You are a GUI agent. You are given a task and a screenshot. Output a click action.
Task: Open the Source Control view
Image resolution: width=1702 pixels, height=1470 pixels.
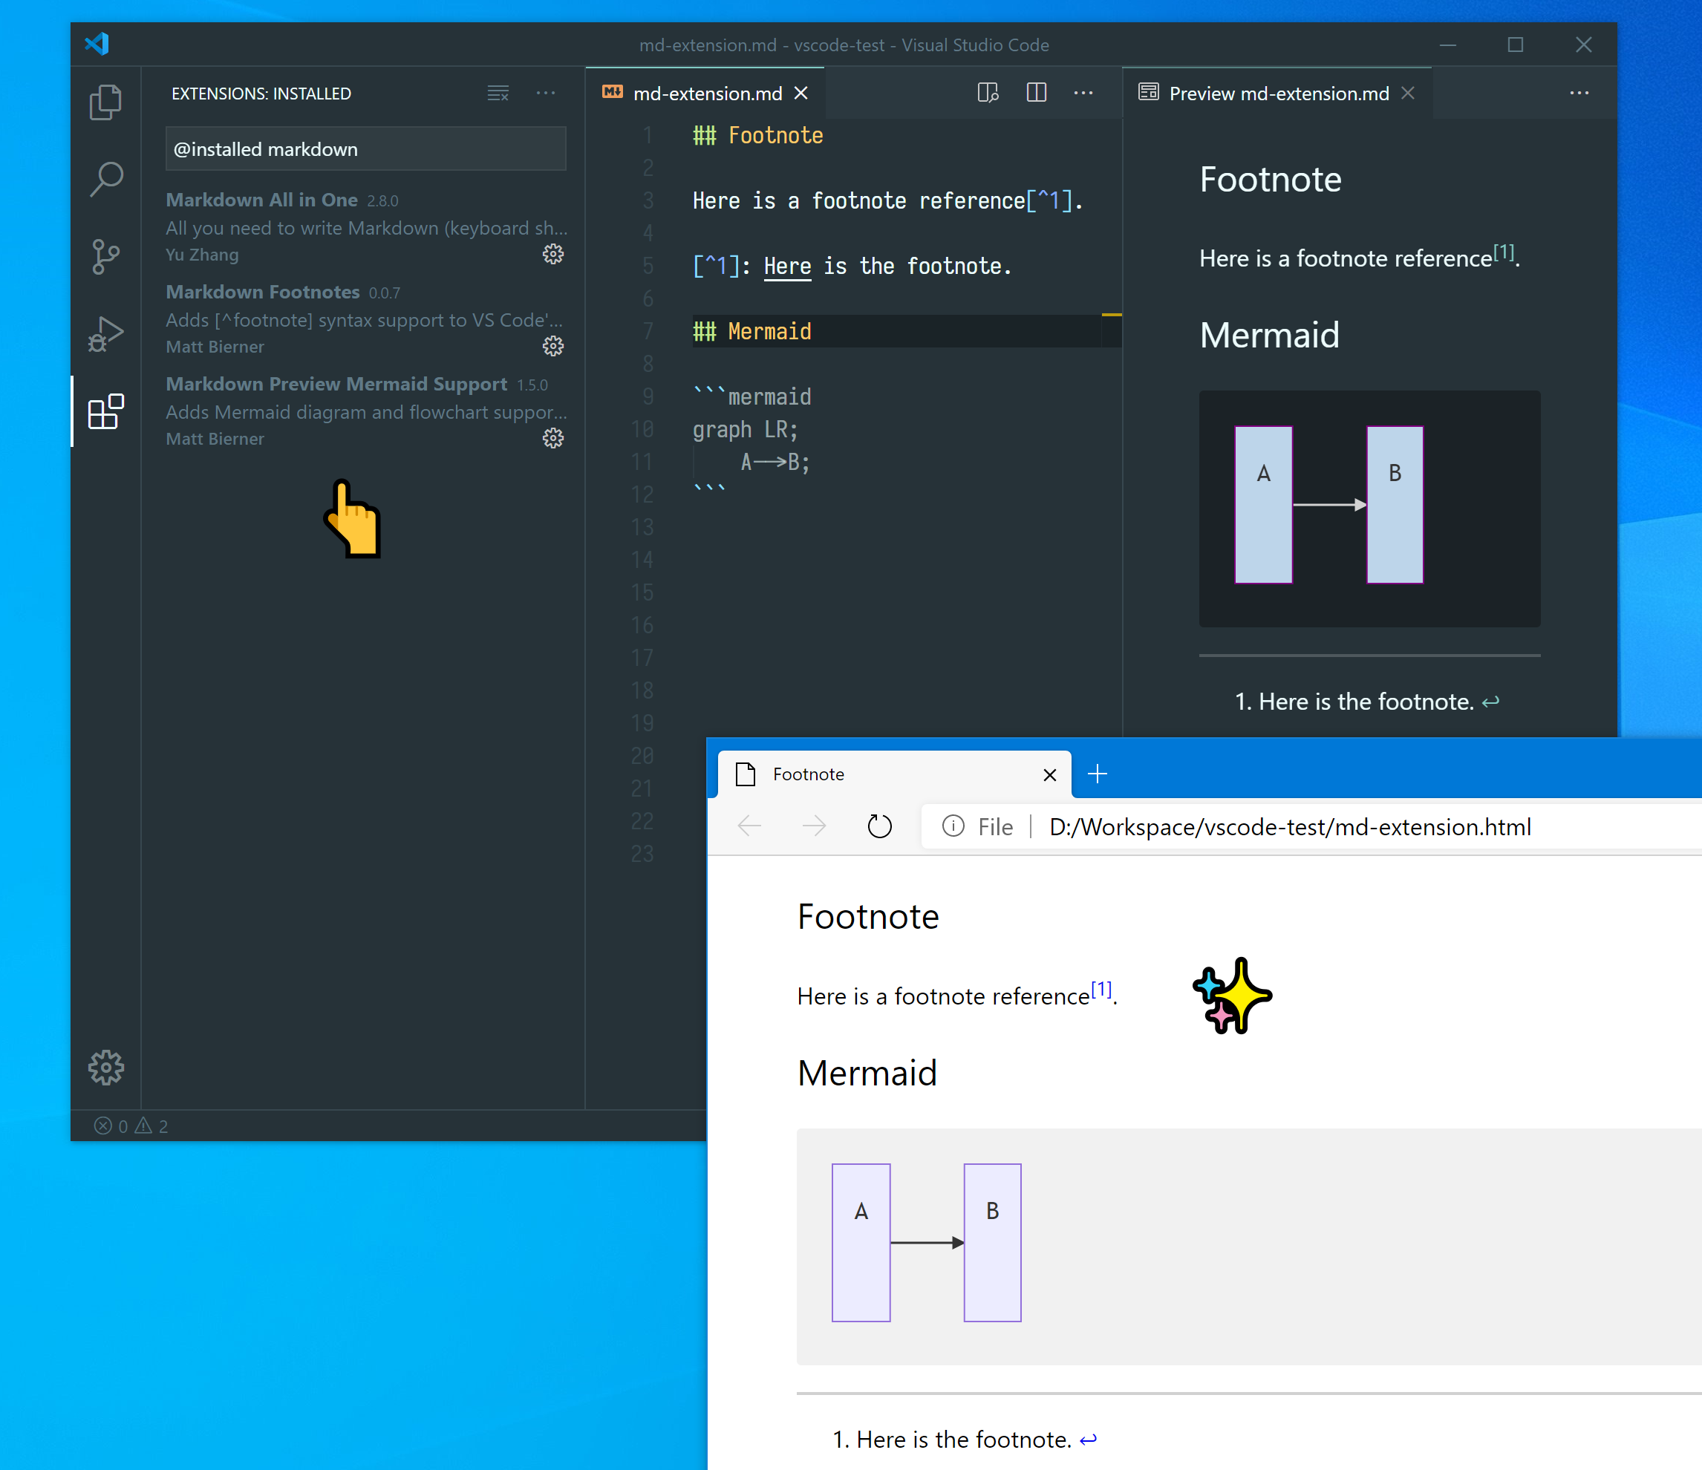pyautogui.click(x=105, y=256)
